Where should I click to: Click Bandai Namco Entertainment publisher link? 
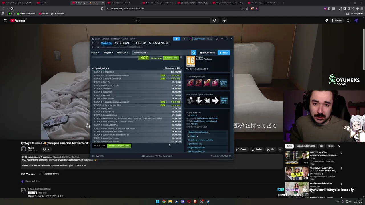pos(205,121)
